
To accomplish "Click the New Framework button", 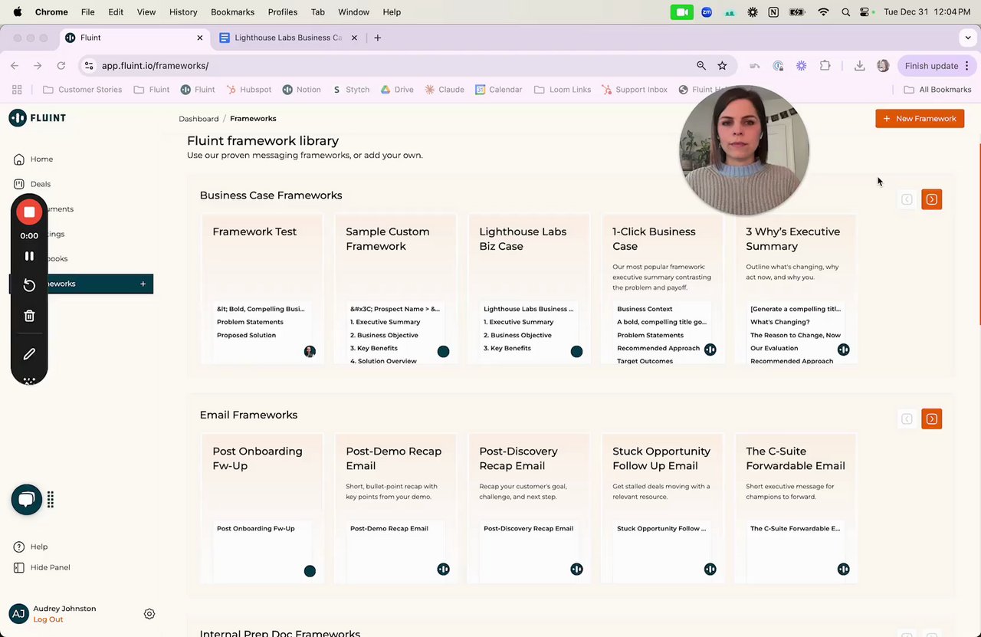I will click(x=920, y=119).
